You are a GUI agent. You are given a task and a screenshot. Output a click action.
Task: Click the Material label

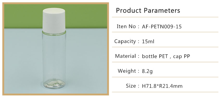[x=125, y=56]
